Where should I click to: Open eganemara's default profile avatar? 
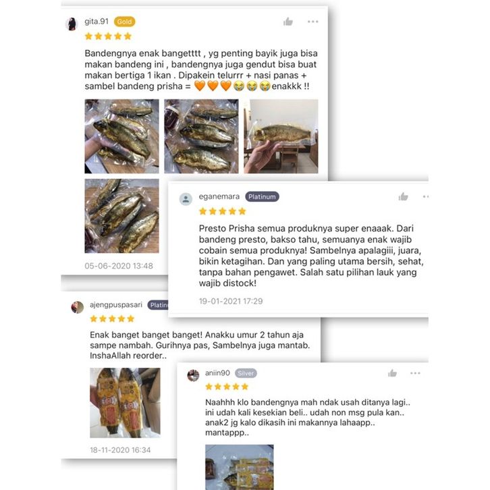(186, 199)
